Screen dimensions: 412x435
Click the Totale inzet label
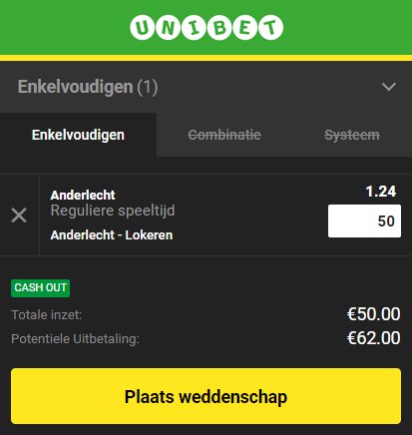[47, 314]
